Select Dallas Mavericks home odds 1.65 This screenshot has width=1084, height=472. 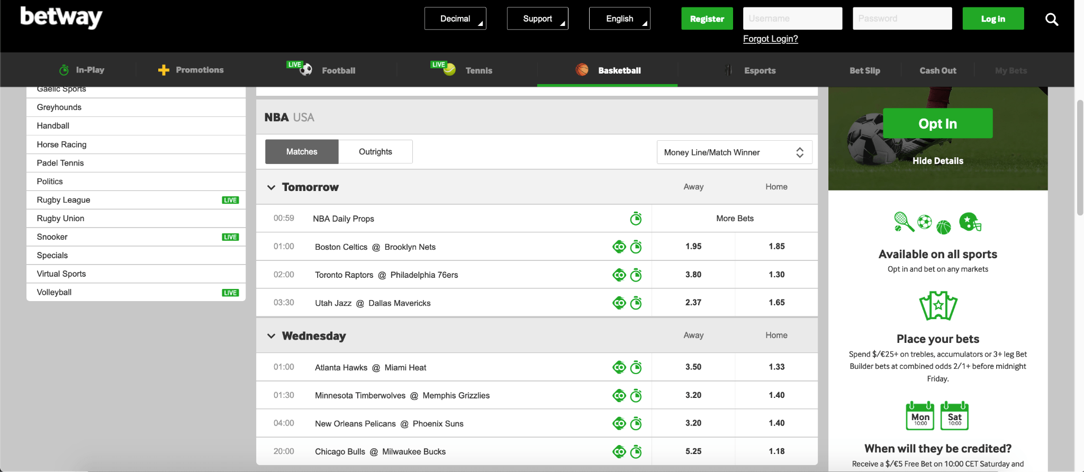[776, 302]
